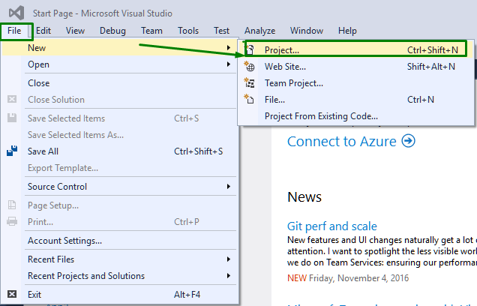This screenshot has height=306, width=477.
Task: Click the Web Site globe icon
Action: coord(250,67)
